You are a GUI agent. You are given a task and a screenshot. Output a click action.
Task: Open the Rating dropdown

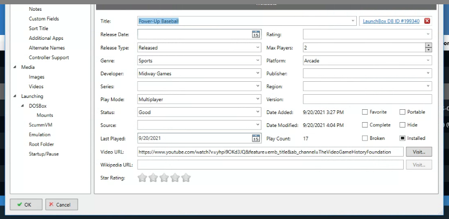(428, 34)
